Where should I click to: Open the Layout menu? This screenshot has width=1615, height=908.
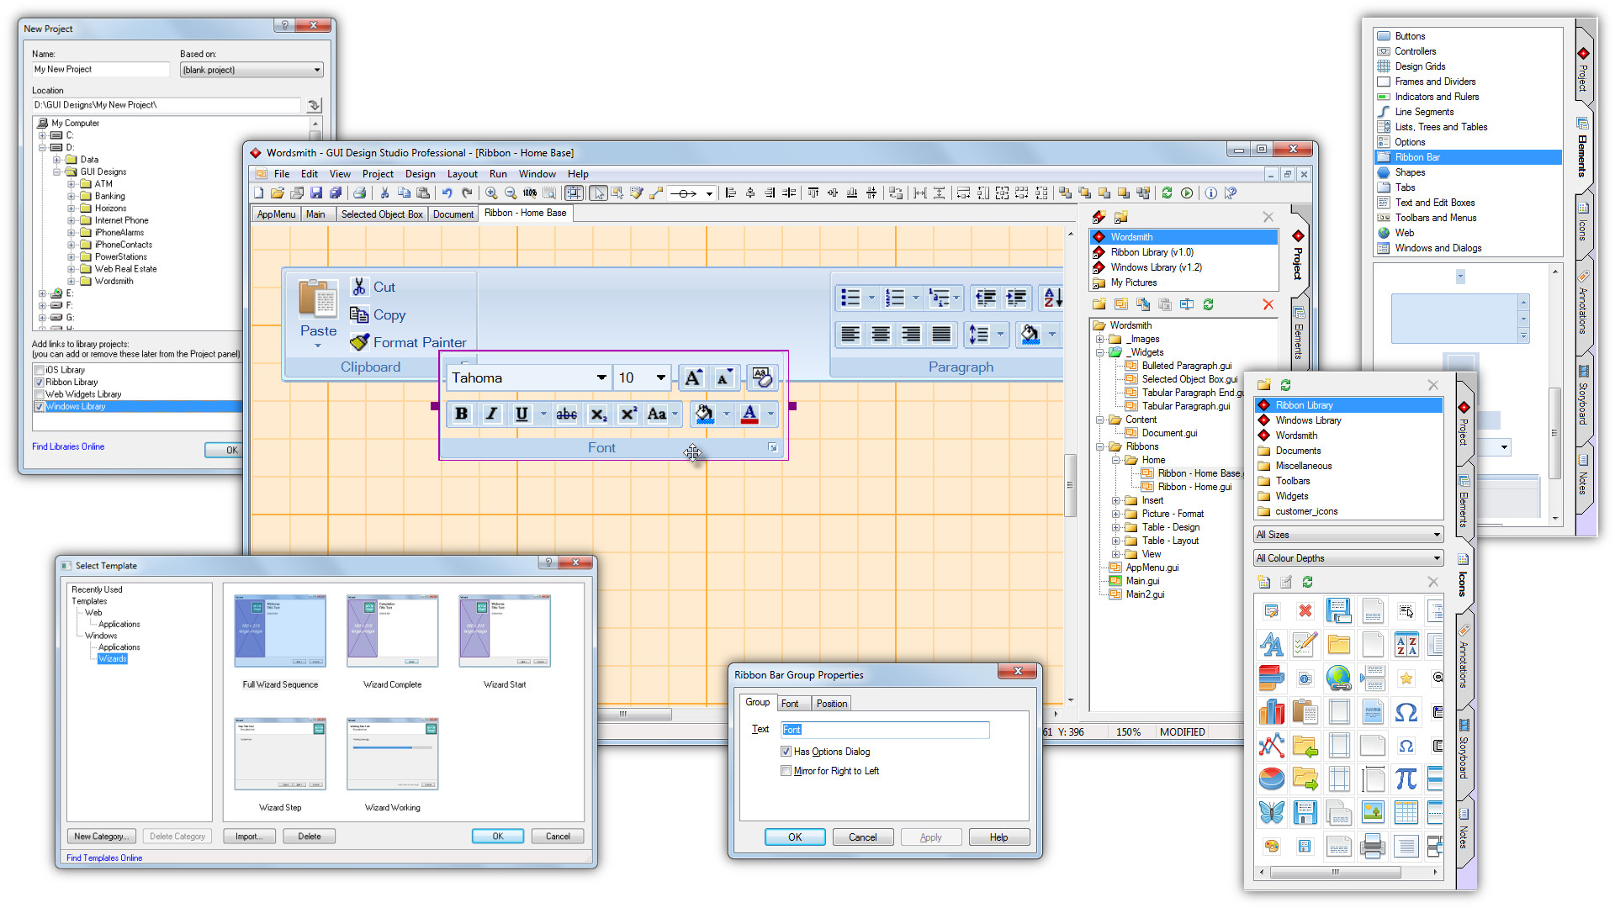pos(462,174)
